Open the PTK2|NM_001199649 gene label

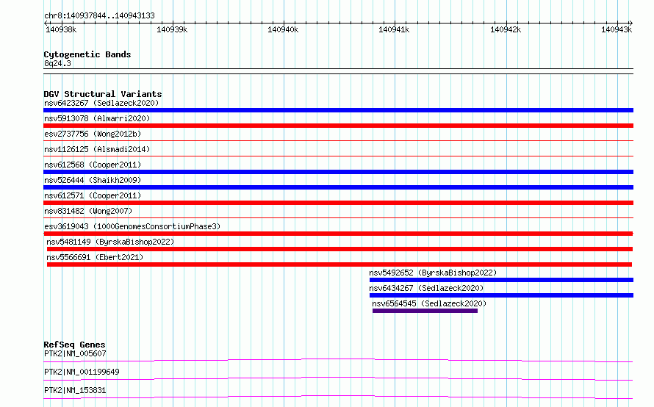tap(82, 372)
